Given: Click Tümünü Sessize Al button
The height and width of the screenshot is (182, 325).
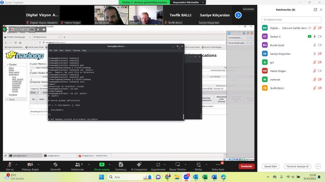Looking at the screenshot, I should coord(297,166).
